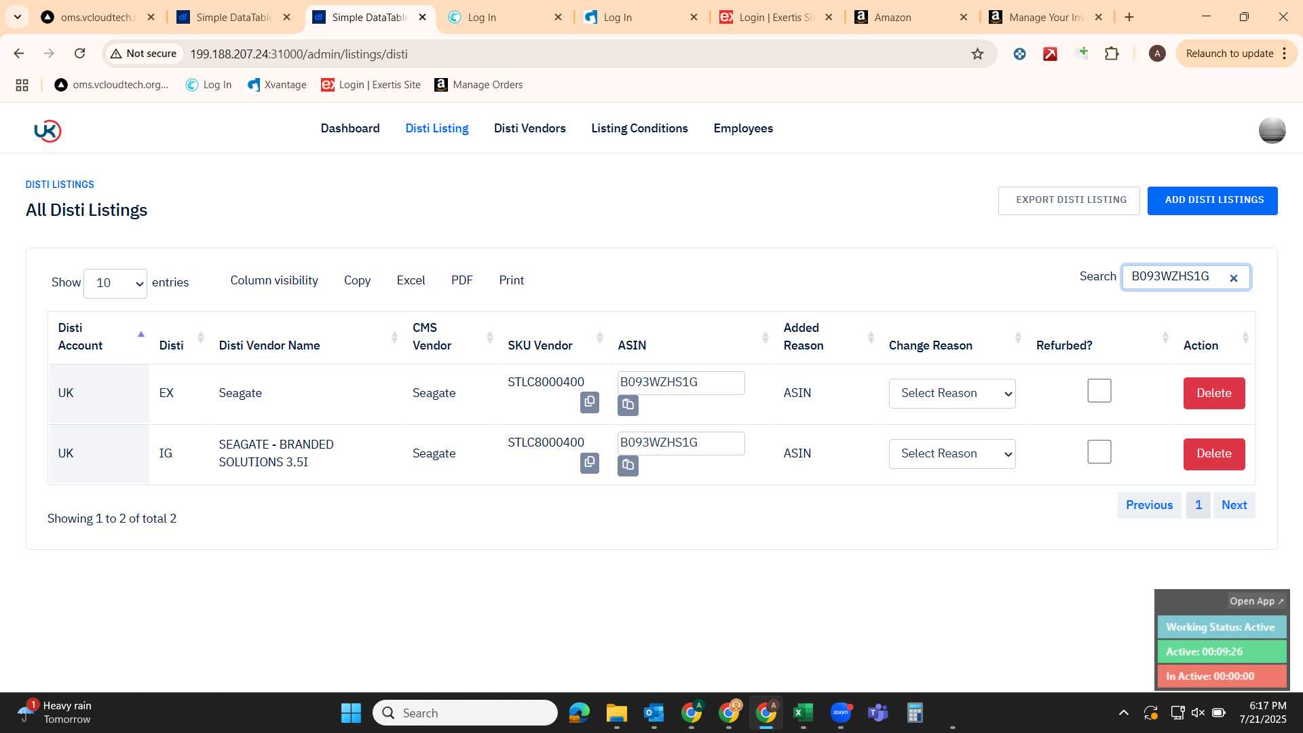This screenshot has height=733, width=1303.
Task: Go to Previous page of listings
Action: tap(1149, 505)
